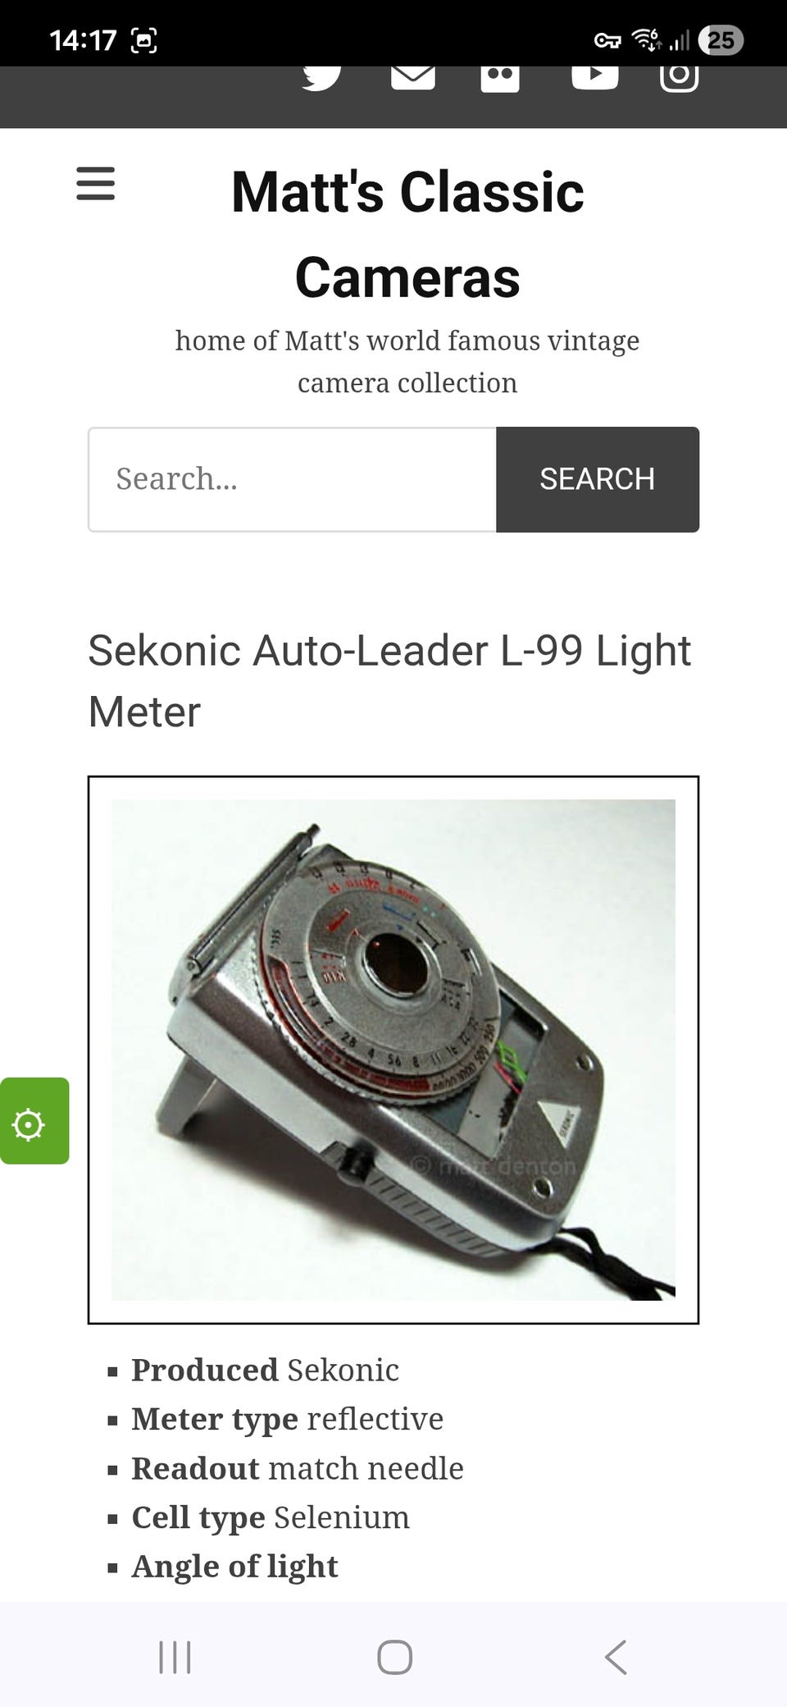Viewport: 787px width, 1707px height.
Task: Tap the site tagline text
Action: click(x=407, y=361)
